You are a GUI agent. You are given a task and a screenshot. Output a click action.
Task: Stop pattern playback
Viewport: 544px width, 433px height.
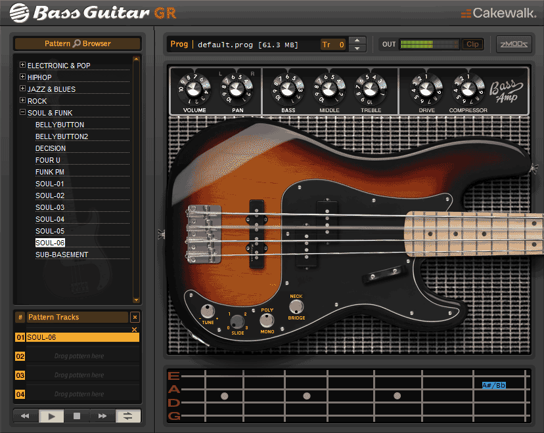[77, 416]
